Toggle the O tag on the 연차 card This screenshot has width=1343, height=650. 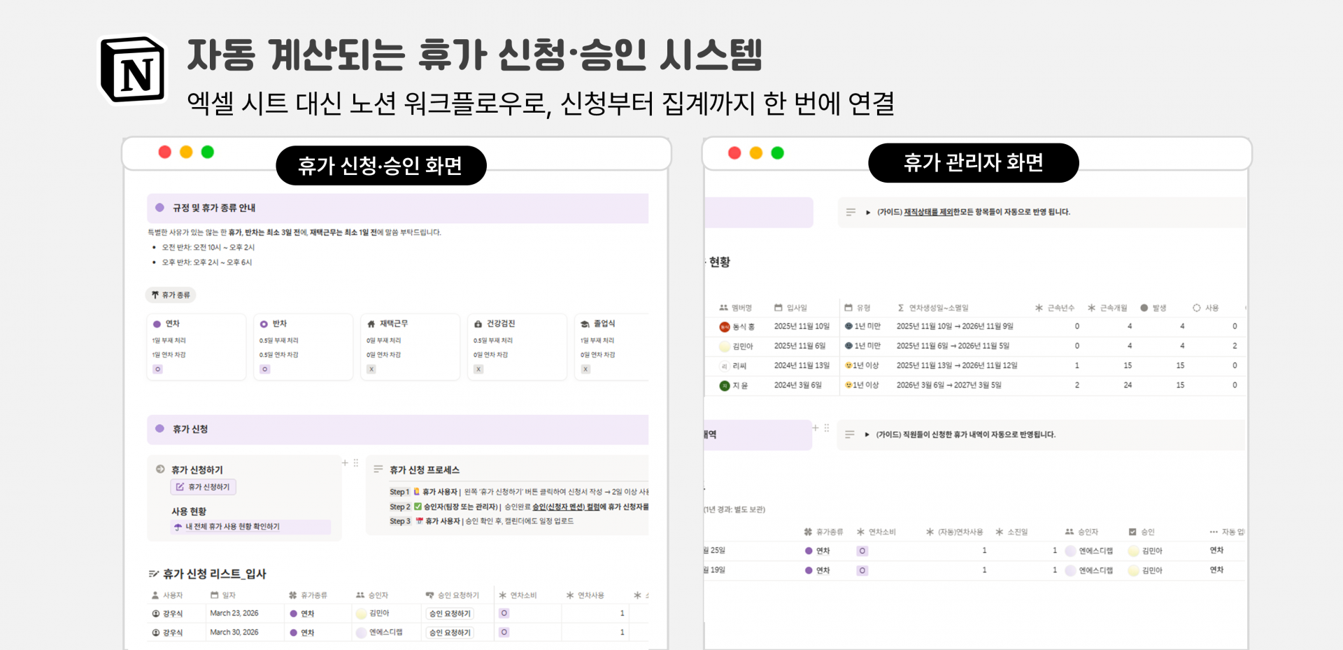coord(158,369)
